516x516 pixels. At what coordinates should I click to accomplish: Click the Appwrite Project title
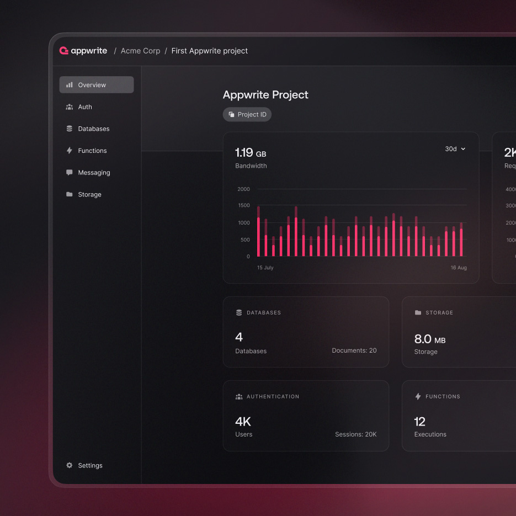tap(265, 95)
